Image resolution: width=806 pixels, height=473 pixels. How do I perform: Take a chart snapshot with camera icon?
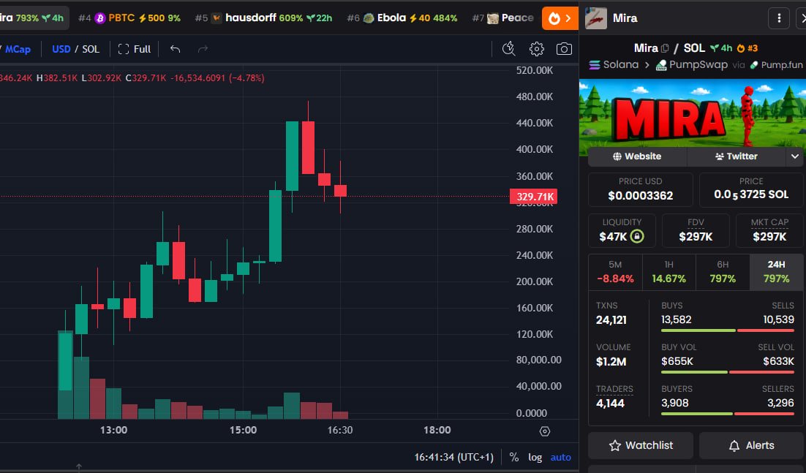564,49
